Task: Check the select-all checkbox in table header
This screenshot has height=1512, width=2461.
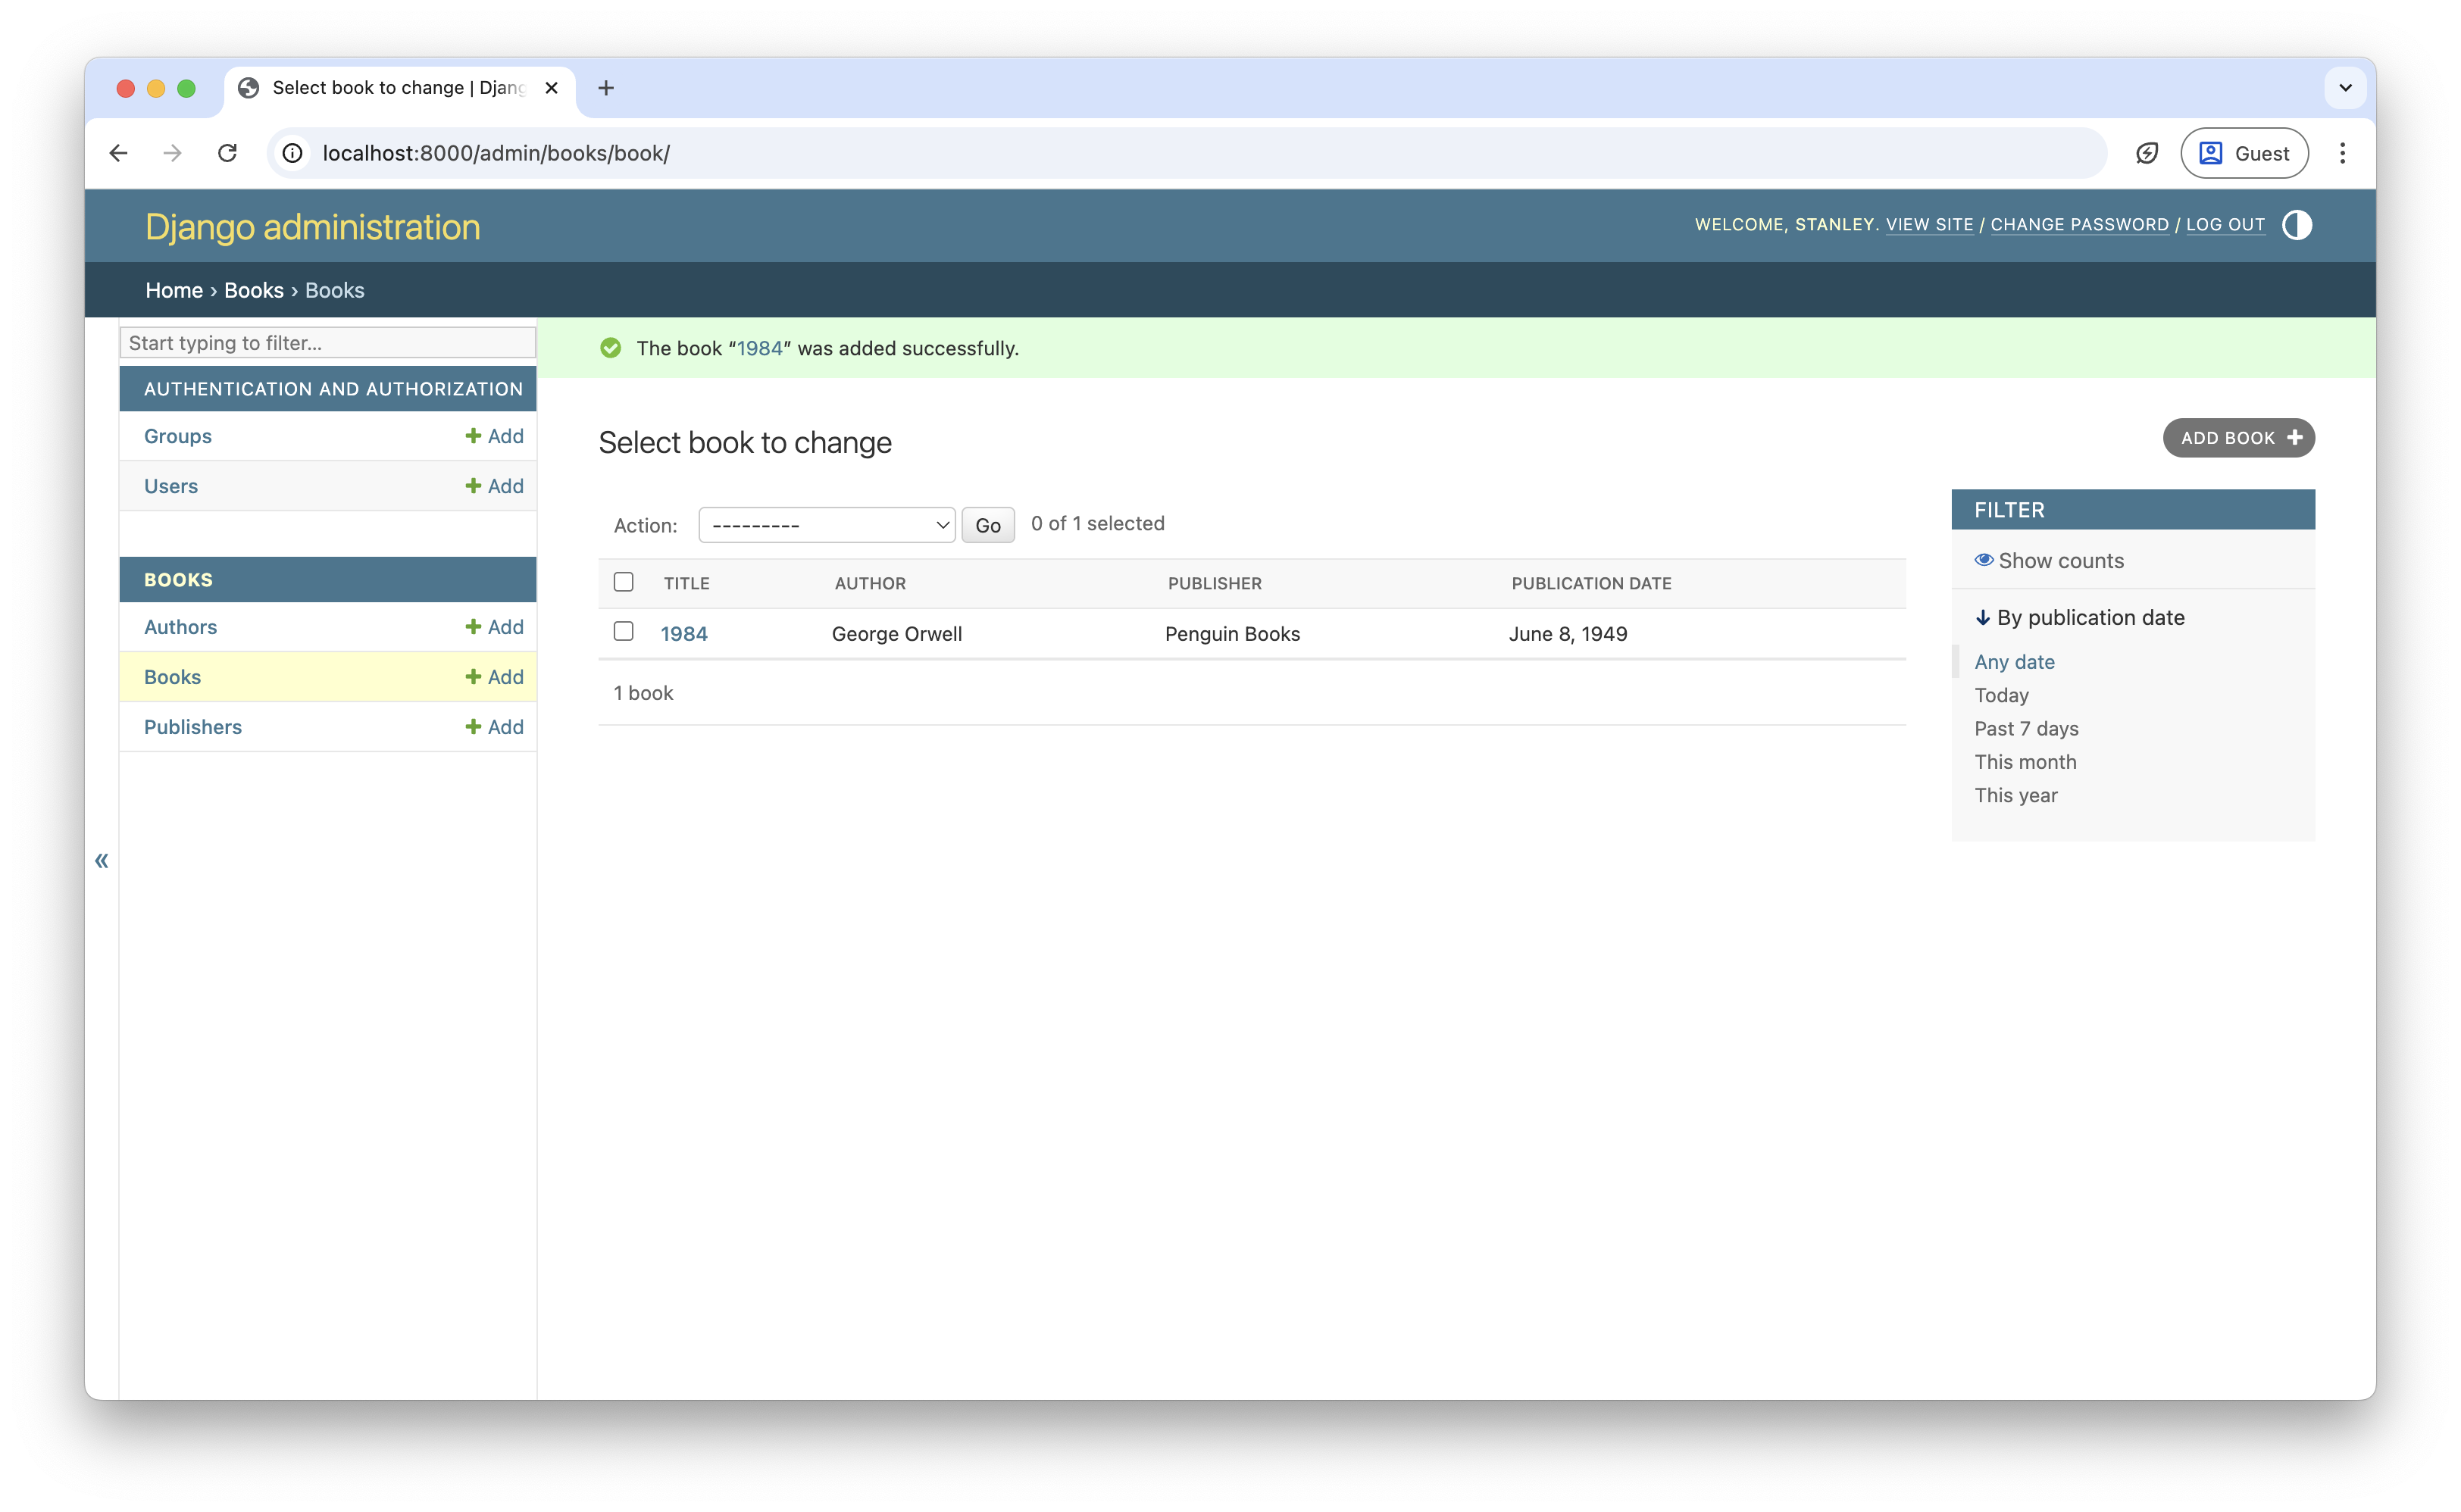Action: click(x=623, y=582)
